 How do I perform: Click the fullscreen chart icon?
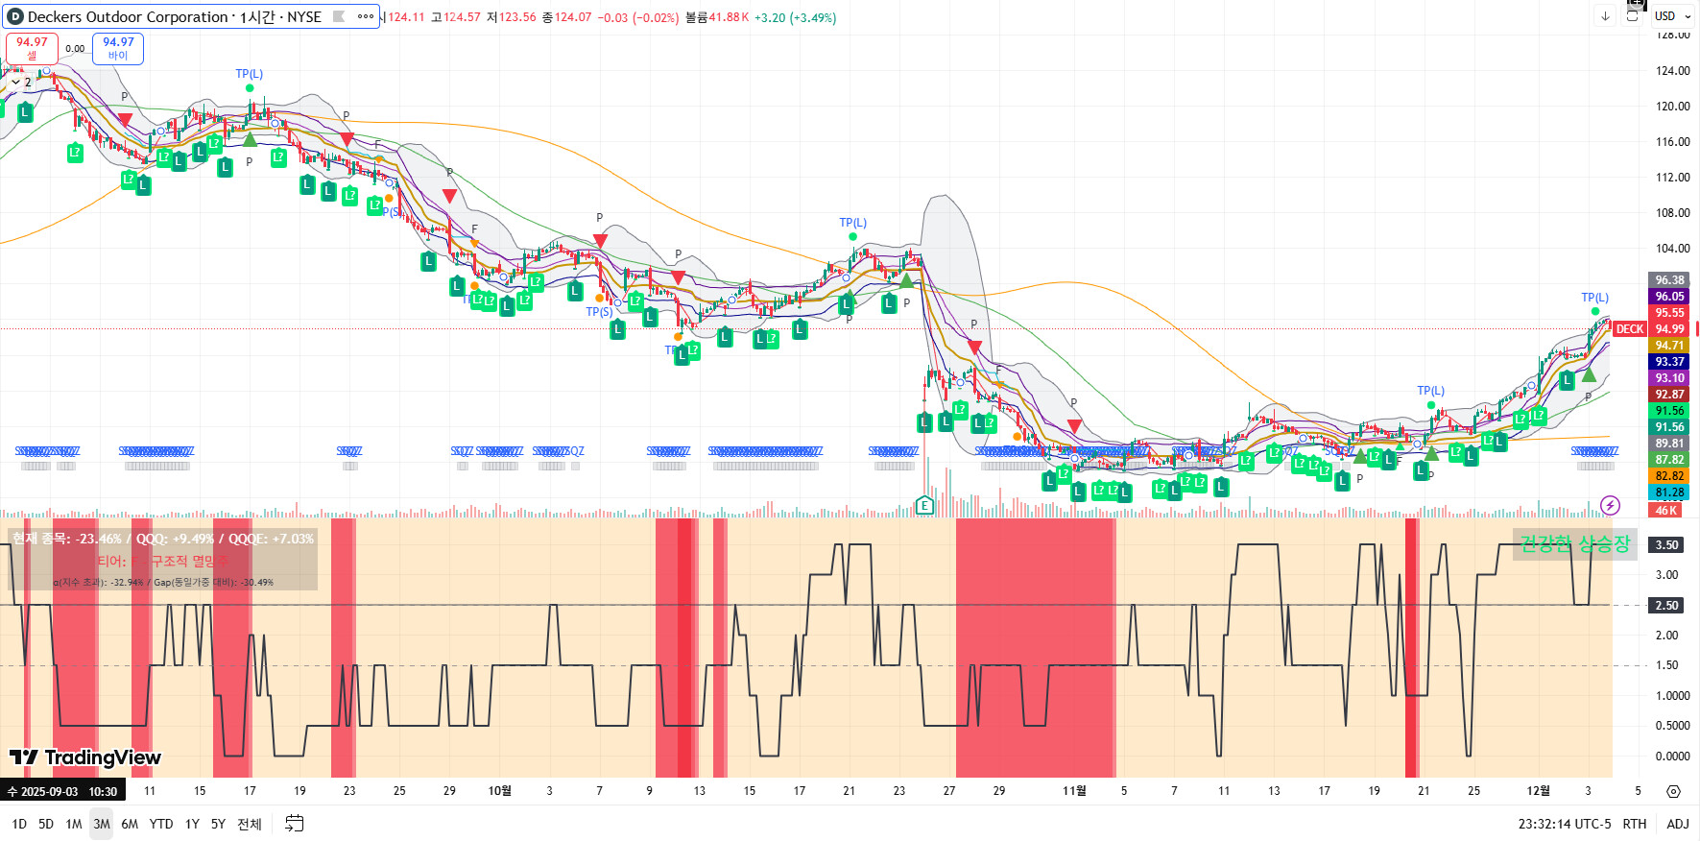pos(1632,16)
